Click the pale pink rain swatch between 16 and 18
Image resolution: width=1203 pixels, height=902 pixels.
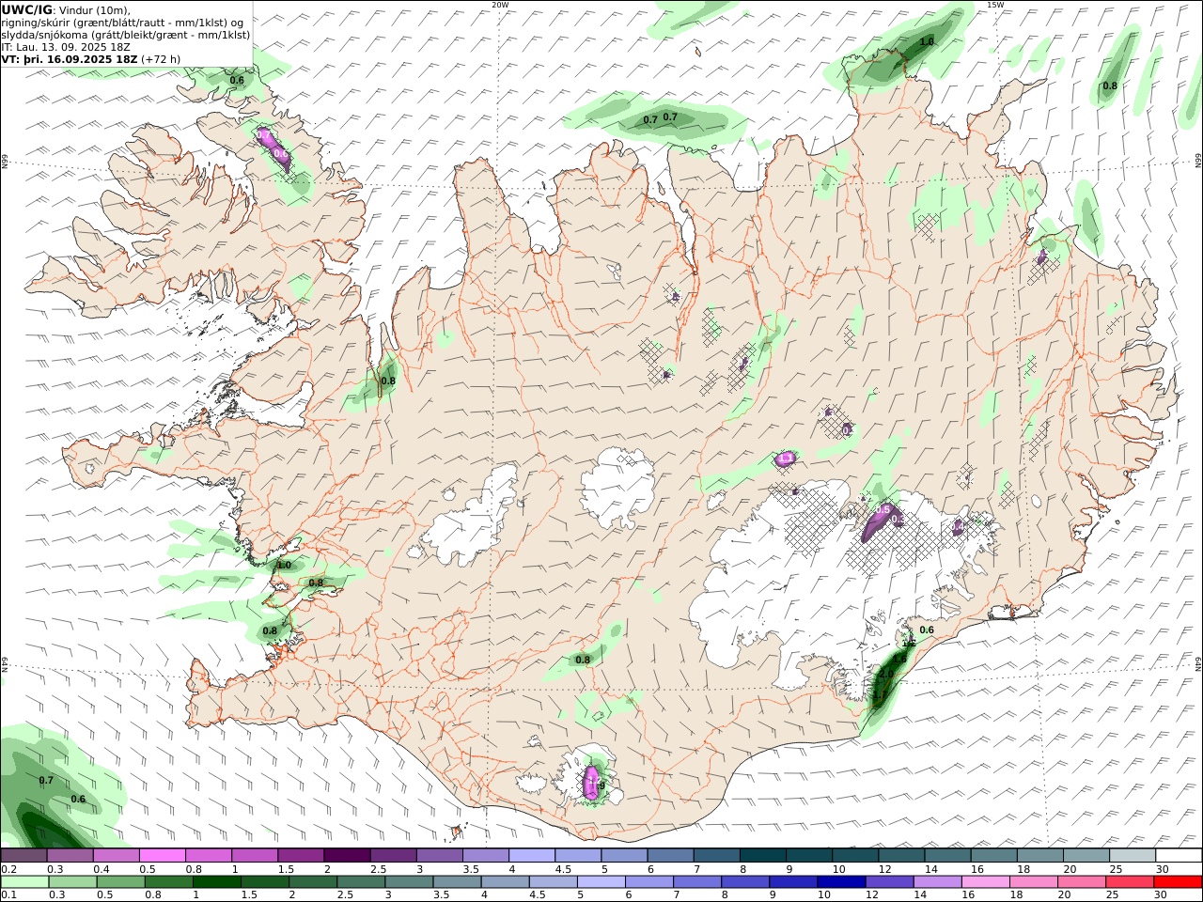click(986, 881)
